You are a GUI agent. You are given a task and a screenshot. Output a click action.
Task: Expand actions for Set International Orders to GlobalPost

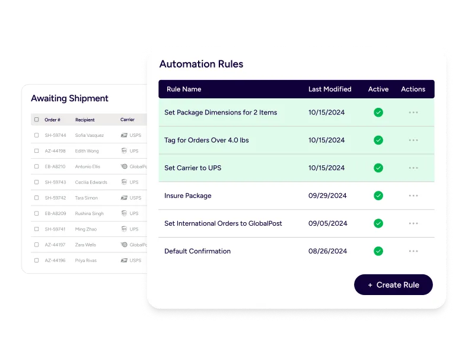pyautogui.click(x=413, y=223)
